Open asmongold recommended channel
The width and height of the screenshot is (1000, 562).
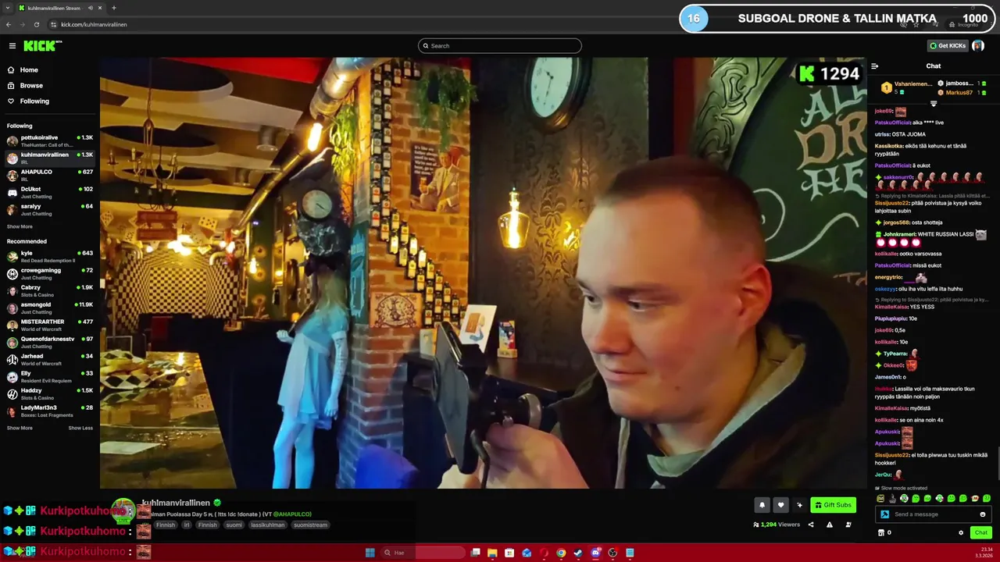click(50, 308)
